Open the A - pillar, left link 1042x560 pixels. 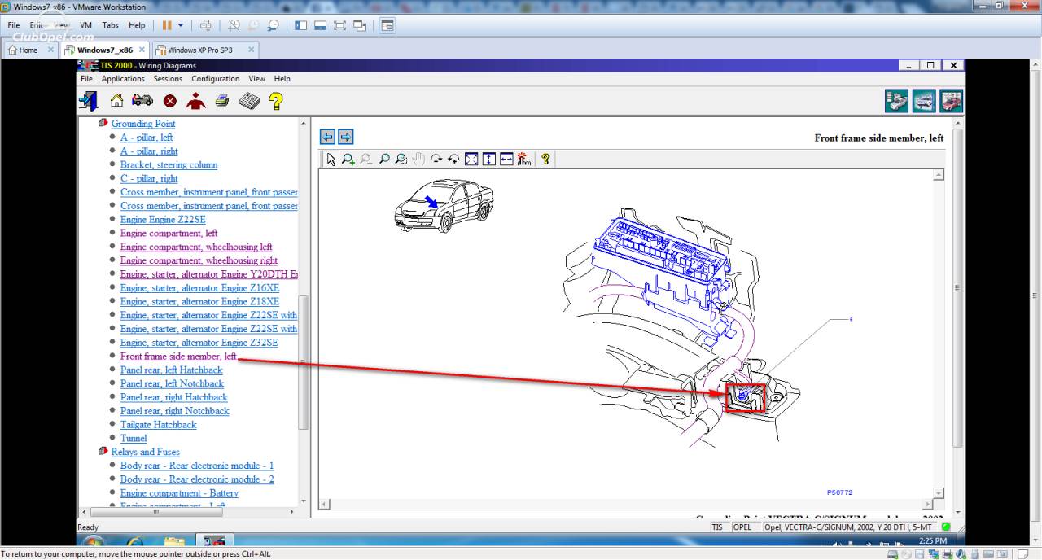147,138
